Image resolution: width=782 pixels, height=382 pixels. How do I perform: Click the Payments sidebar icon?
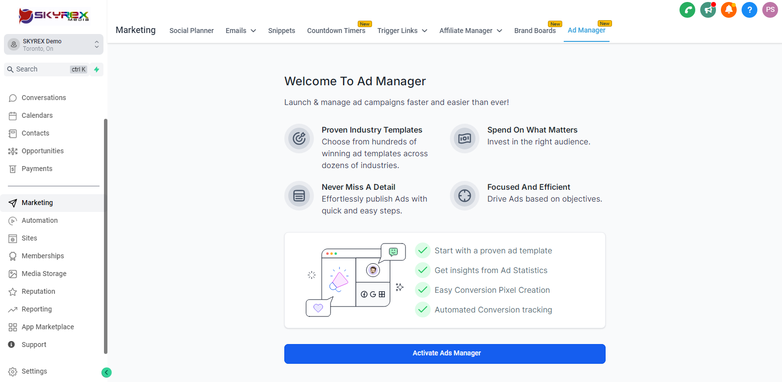pos(13,169)
